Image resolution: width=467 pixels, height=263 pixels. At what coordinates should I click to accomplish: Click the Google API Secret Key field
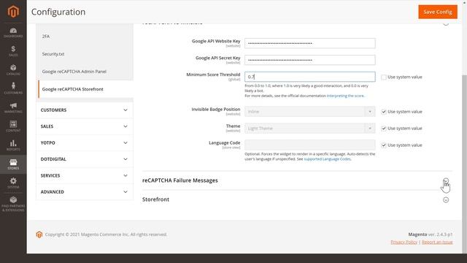point(309,60)
